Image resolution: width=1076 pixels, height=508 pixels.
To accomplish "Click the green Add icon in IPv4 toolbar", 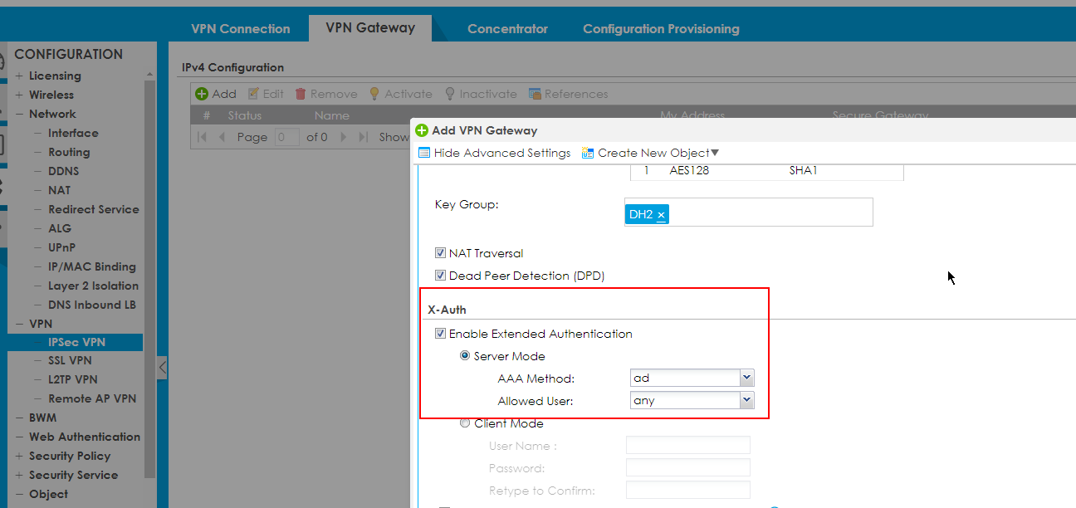I will [x=201, y=94].
